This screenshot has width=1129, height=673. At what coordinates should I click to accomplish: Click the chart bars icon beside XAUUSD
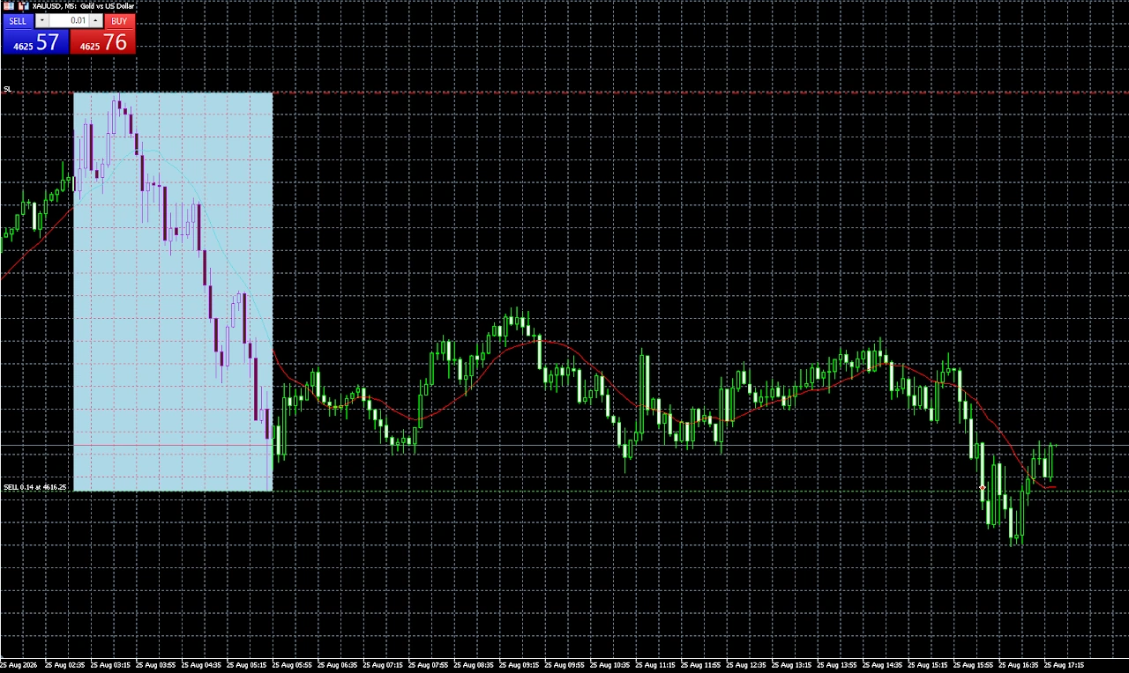[x=24, y=5]
